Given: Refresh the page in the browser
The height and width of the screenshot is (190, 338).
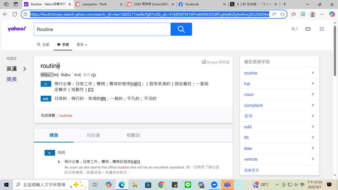Looking at the screenshot, I should pos(15,14).
